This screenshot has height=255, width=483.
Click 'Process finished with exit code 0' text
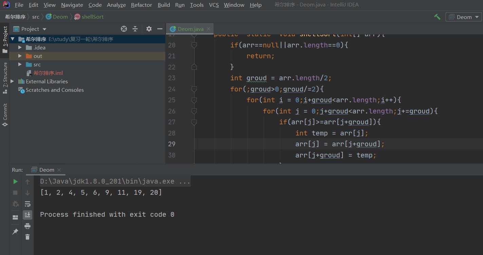[107, 215]
